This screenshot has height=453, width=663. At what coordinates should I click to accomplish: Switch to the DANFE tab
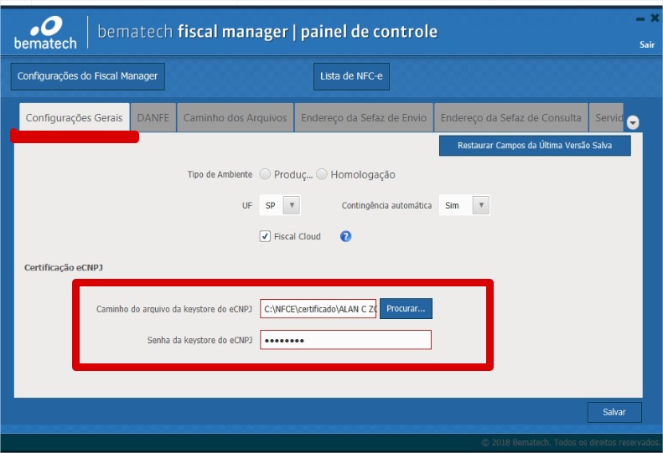(x=153, y=117)
